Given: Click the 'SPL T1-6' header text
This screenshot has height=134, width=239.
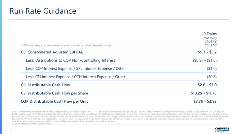Looking at the screenshot, I should pyautogui.click(x=211, y=42).
